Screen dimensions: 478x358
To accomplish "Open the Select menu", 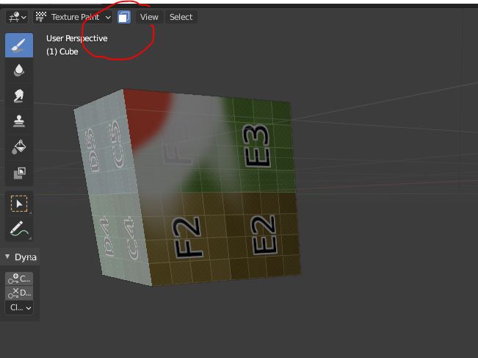I will click(x=181, y=17).
